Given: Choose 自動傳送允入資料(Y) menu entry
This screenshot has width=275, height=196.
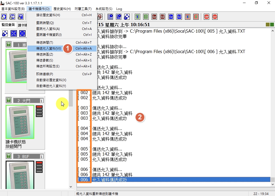Looking at the screenshot, I should pos(62,86).
